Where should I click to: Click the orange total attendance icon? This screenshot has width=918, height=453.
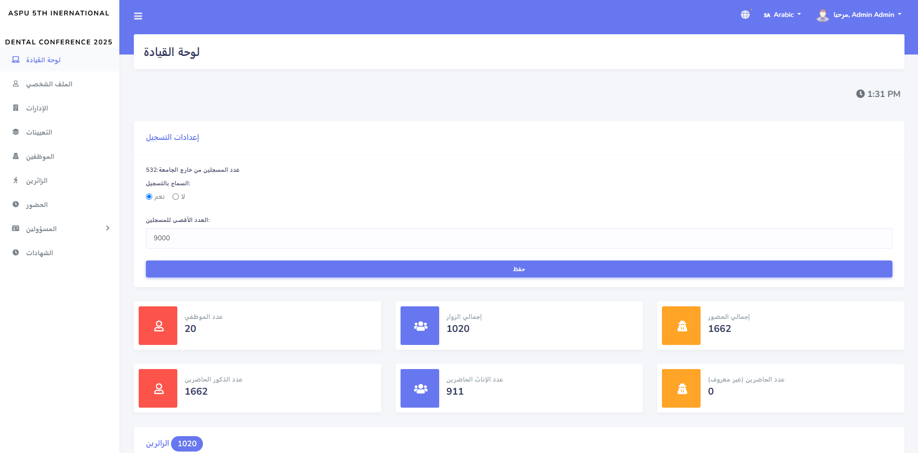click(681, 326)
